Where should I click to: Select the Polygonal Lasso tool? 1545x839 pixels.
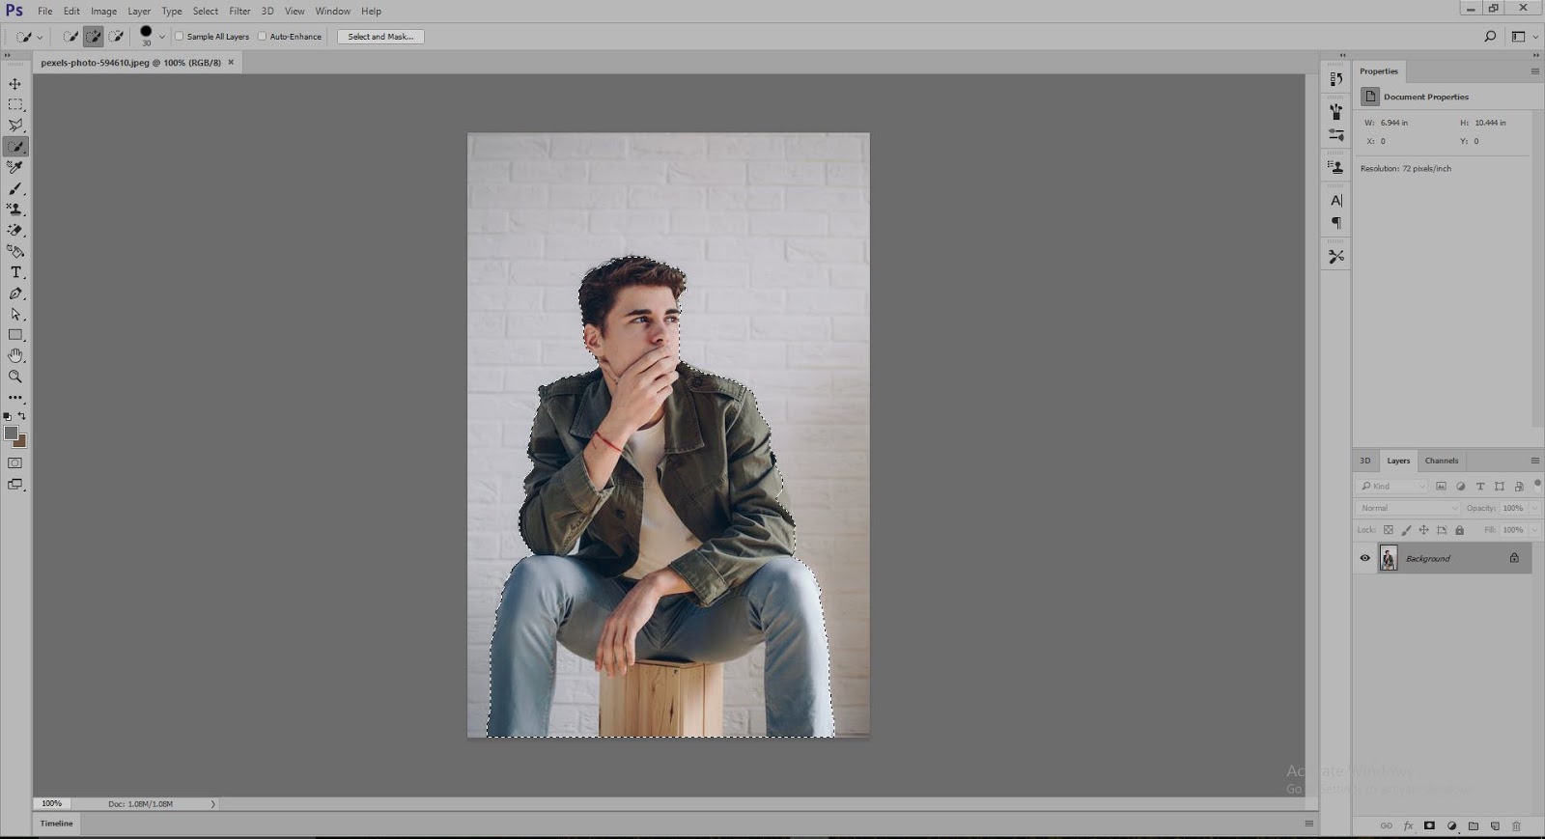point(15,126)
